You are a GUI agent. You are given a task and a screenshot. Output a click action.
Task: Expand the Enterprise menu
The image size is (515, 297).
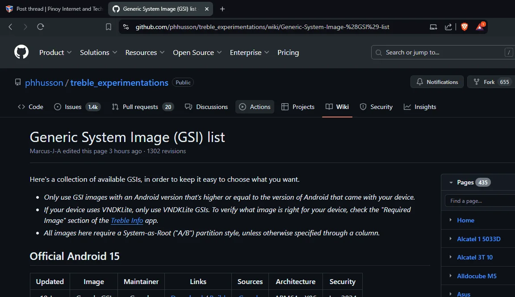[x=249, y=53]
